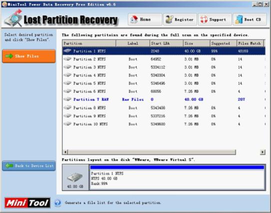Close the MiniTool window

[x=266, y=4]
